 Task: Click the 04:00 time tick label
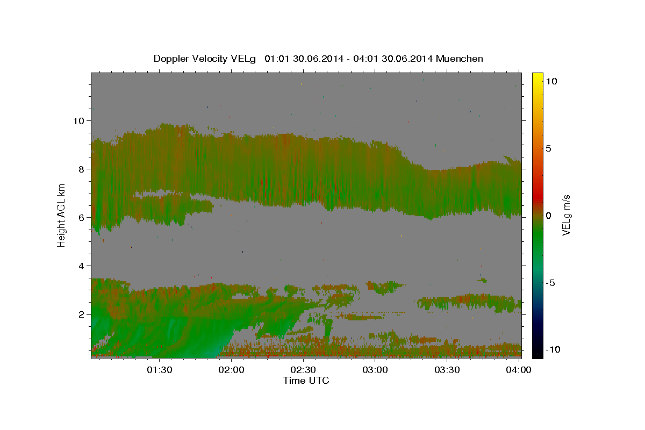[x=518, y=370]
